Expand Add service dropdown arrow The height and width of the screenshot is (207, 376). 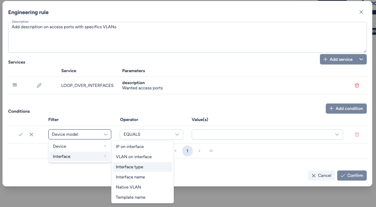coord(361,59)
